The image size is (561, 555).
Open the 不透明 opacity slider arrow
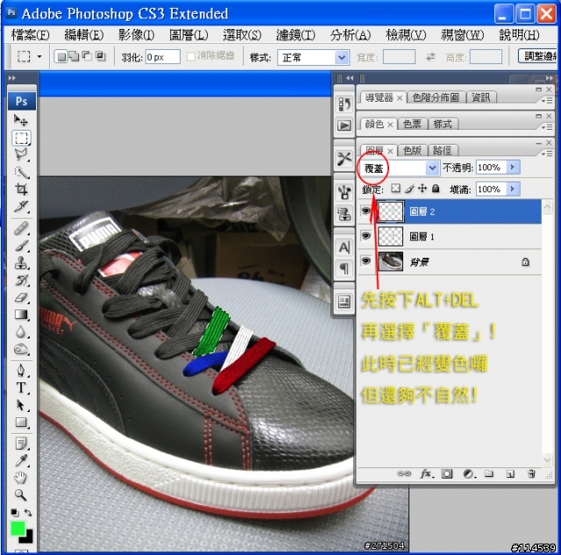coord(513,167)
